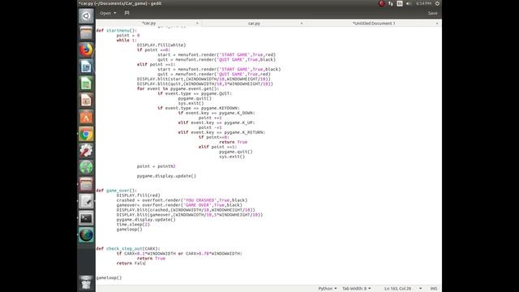
Task: Toggle INS insert mode in status bar
Action: tap(433, 289)
